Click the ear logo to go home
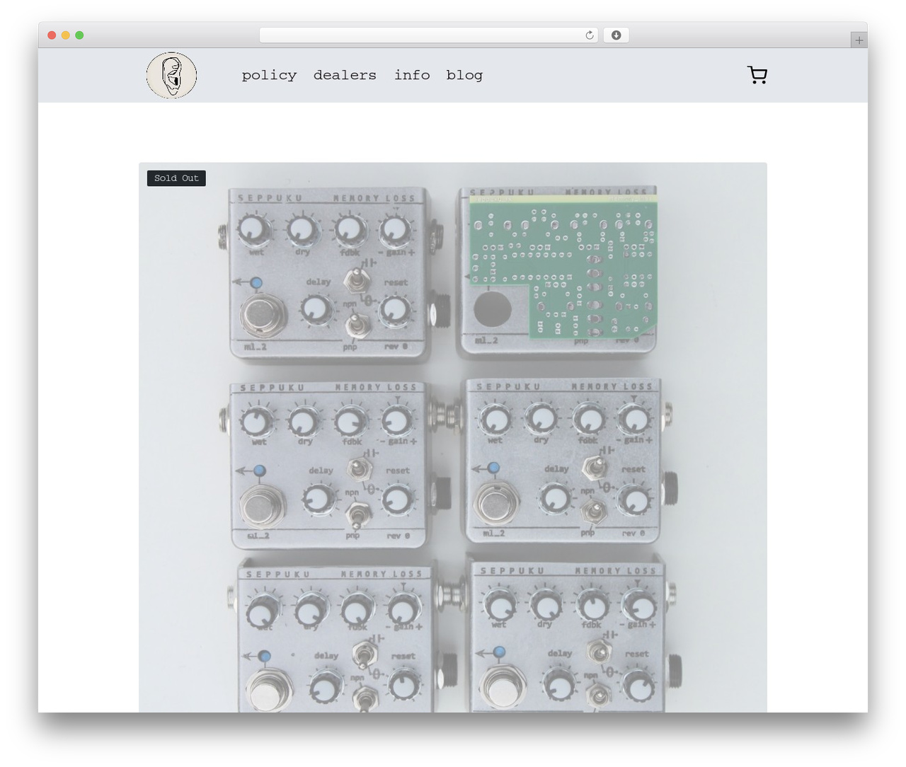Viewport: 906px width, 767px height. click(171, 75)
